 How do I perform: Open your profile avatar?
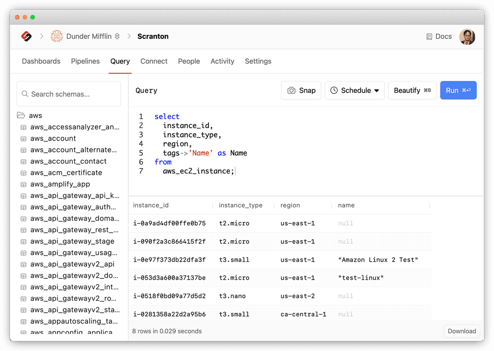(467, 37)
